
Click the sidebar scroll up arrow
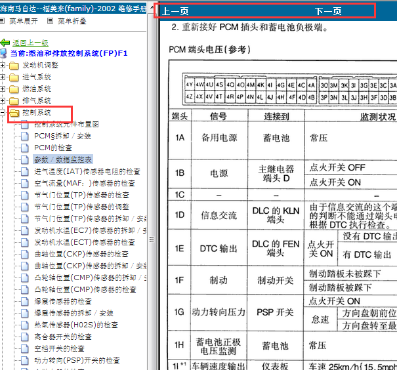click(x=151, y=8)
